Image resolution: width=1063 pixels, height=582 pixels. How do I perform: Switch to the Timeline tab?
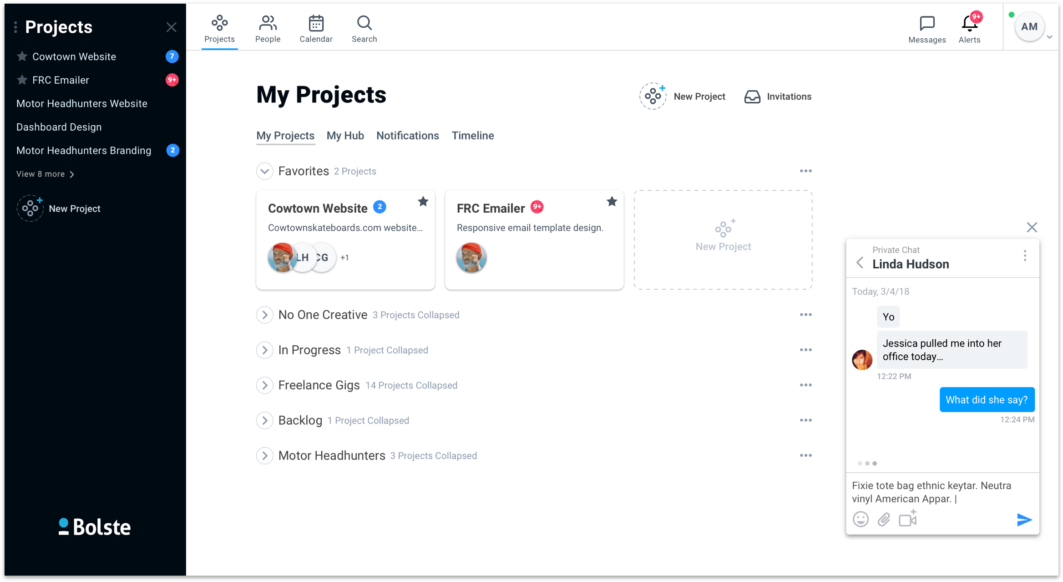[x=472, y=135]
